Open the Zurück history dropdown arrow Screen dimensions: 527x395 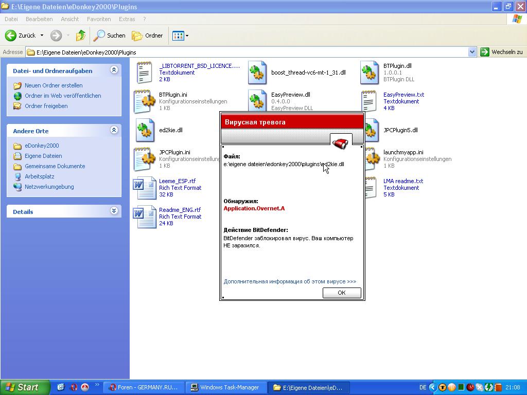click(42, 35)
